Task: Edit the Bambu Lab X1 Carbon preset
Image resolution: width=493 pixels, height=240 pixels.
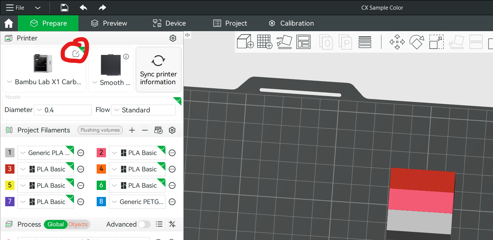Action: (76, 54)
